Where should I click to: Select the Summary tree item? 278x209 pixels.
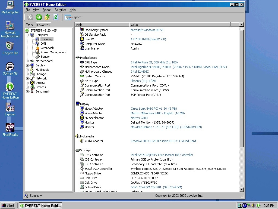[x=47, y=39]
